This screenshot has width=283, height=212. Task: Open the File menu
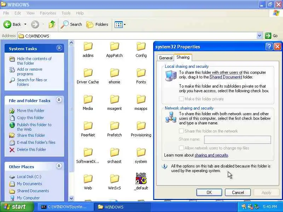(6, 13)
